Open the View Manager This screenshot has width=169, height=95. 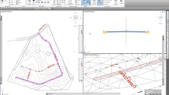pos(29,3)
